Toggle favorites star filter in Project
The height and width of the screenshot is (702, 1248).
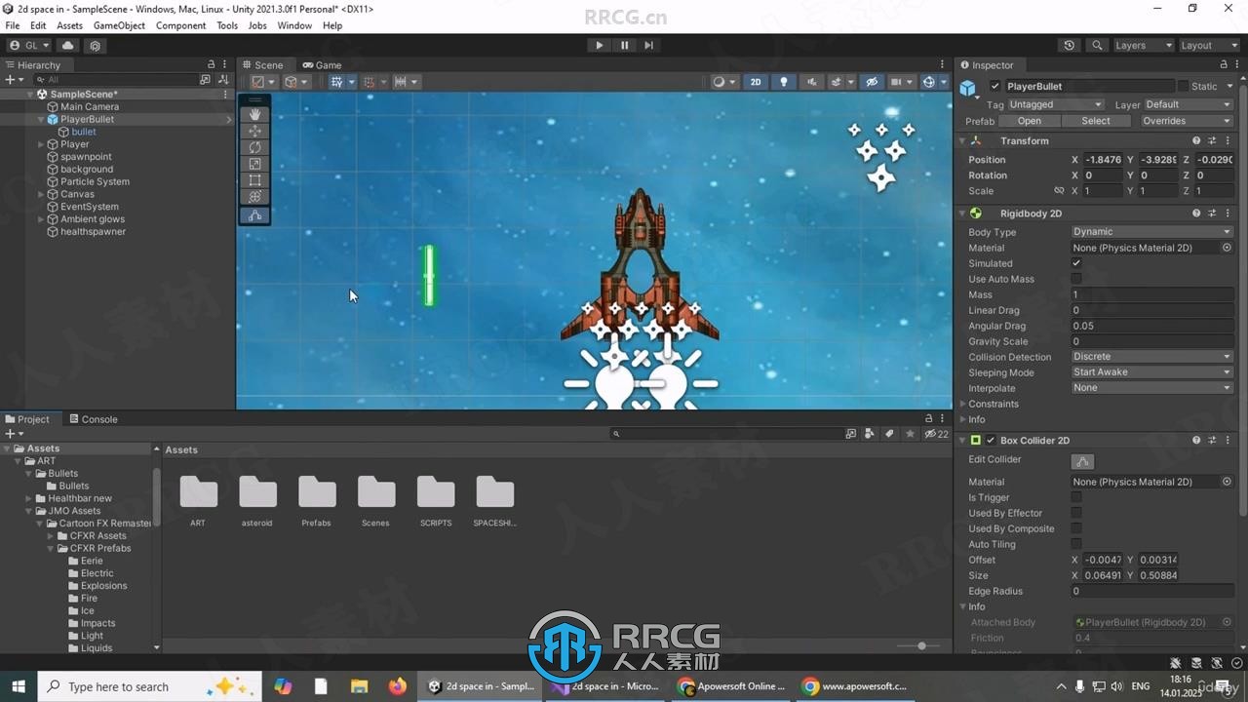coord(911,434)
